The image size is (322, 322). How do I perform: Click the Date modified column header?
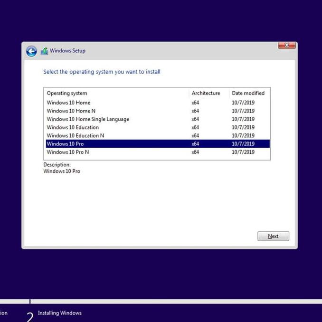coord(248,93)
